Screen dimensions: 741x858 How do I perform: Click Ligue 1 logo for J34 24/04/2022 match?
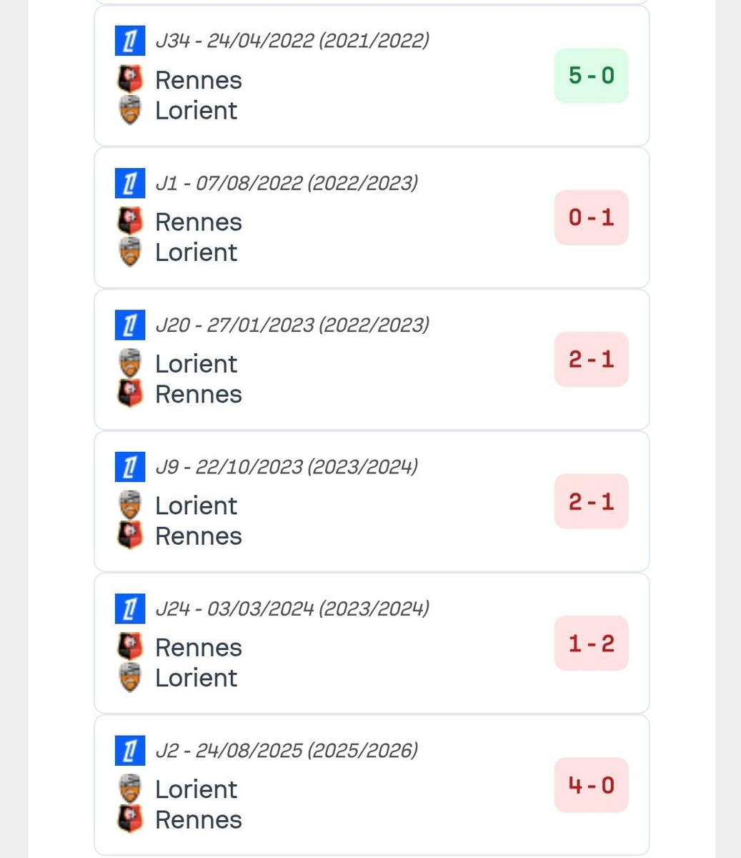coord(130,41)
